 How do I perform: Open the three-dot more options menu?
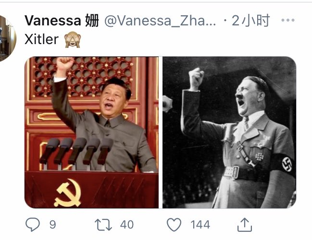coord(288,20)
